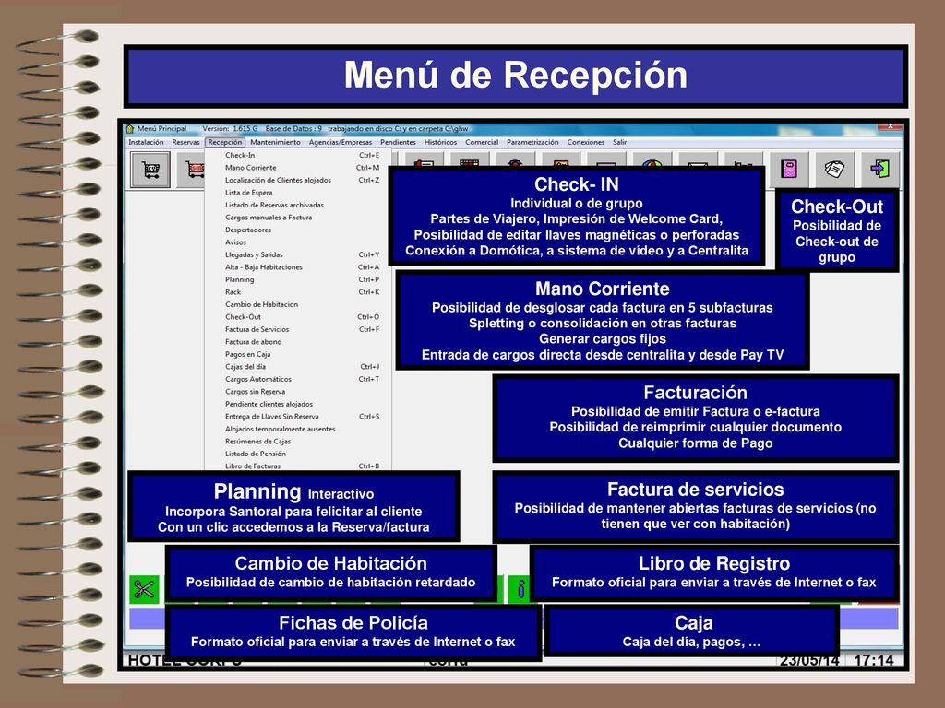Screen dimensions: 945x708
Task: Choose Listado de Pensión
Action: 298,454
